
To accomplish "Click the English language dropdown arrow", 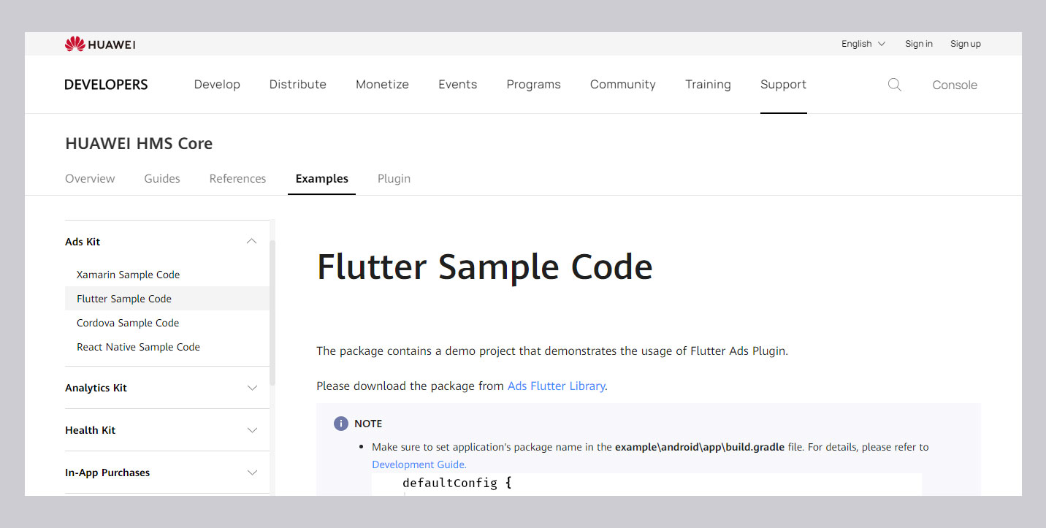I will pyautogui.click(x=883, y=44).
